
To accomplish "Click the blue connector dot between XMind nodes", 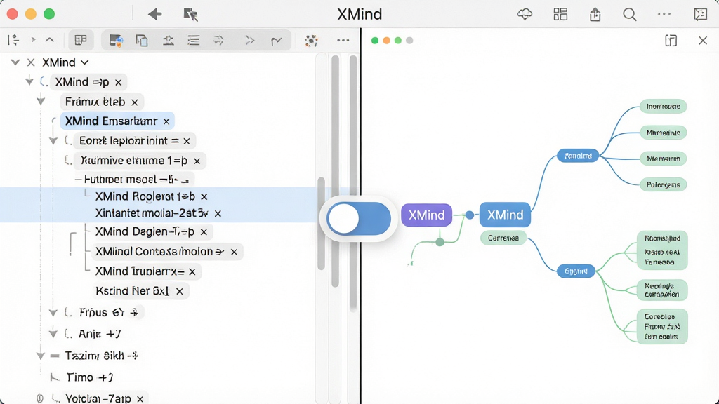I will click(470, 215).
